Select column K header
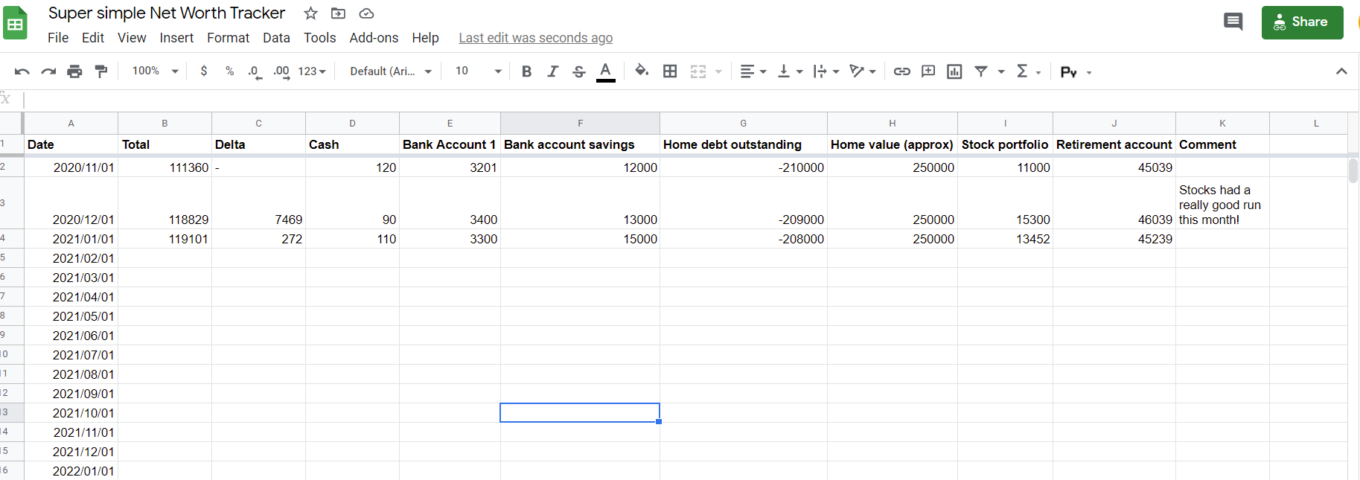 point(1222,124)
